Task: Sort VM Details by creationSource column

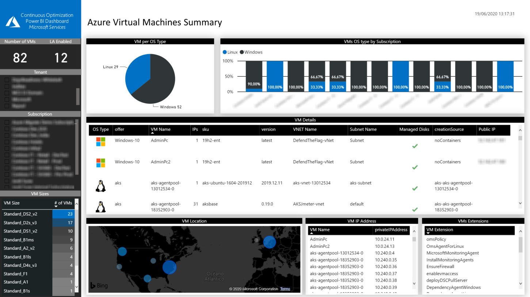Action: tap(449, 130)
